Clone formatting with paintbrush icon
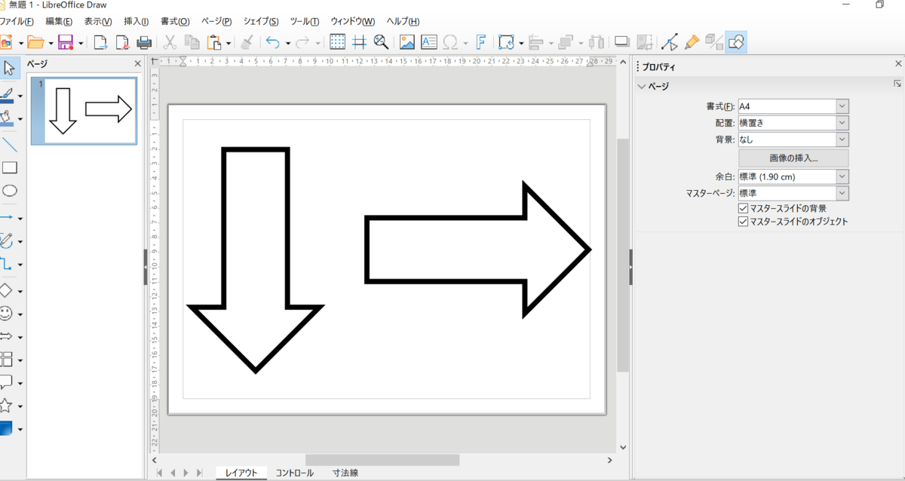905x481 pixels. pos(247,42)
